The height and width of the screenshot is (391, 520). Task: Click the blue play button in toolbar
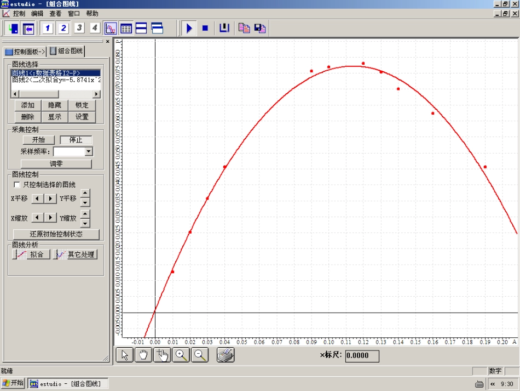(189, 29)
